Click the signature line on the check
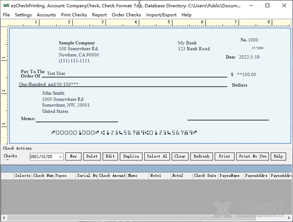The width and height of the screenshot is (293, 222). (x=228, y=120)
